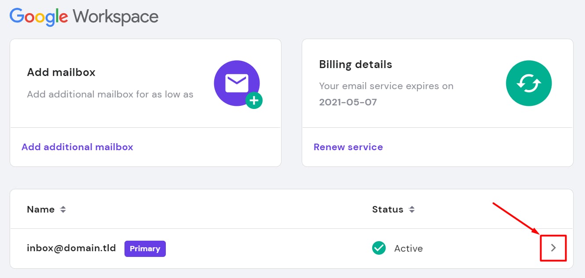Image resolution: width=585 pixels, height=278 pixels.
Task: Click the Add additional mailbox link
Action: pos(77,147)
